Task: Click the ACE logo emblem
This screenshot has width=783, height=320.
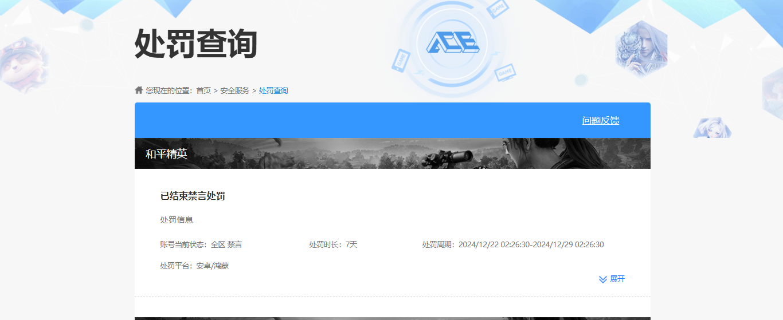Action: [452, 44]
